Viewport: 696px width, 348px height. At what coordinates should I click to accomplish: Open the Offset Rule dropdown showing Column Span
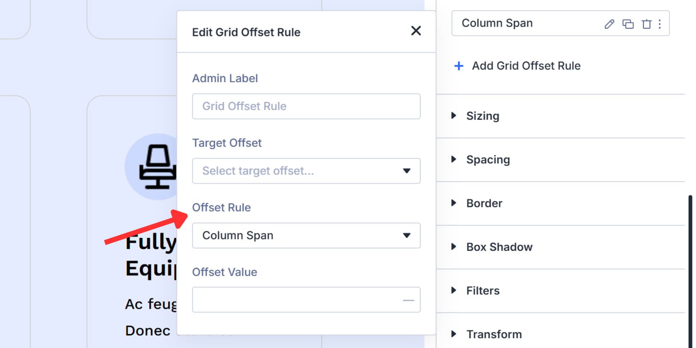point(306,235)
